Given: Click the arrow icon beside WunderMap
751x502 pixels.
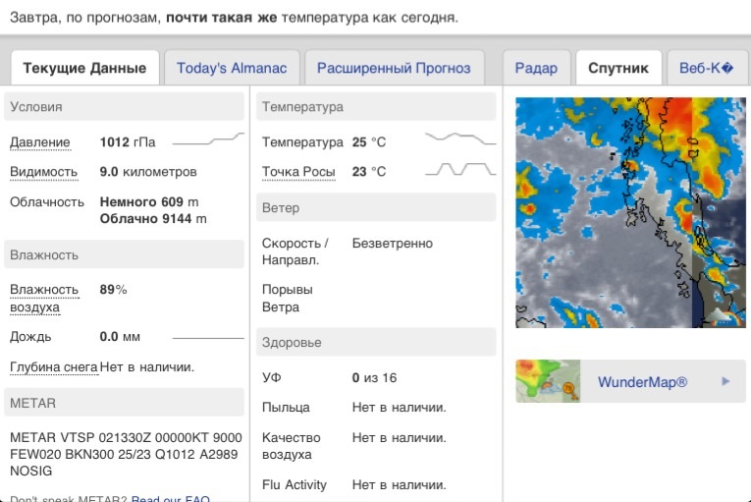Looking at the screenshot, I should click(725, 381).
